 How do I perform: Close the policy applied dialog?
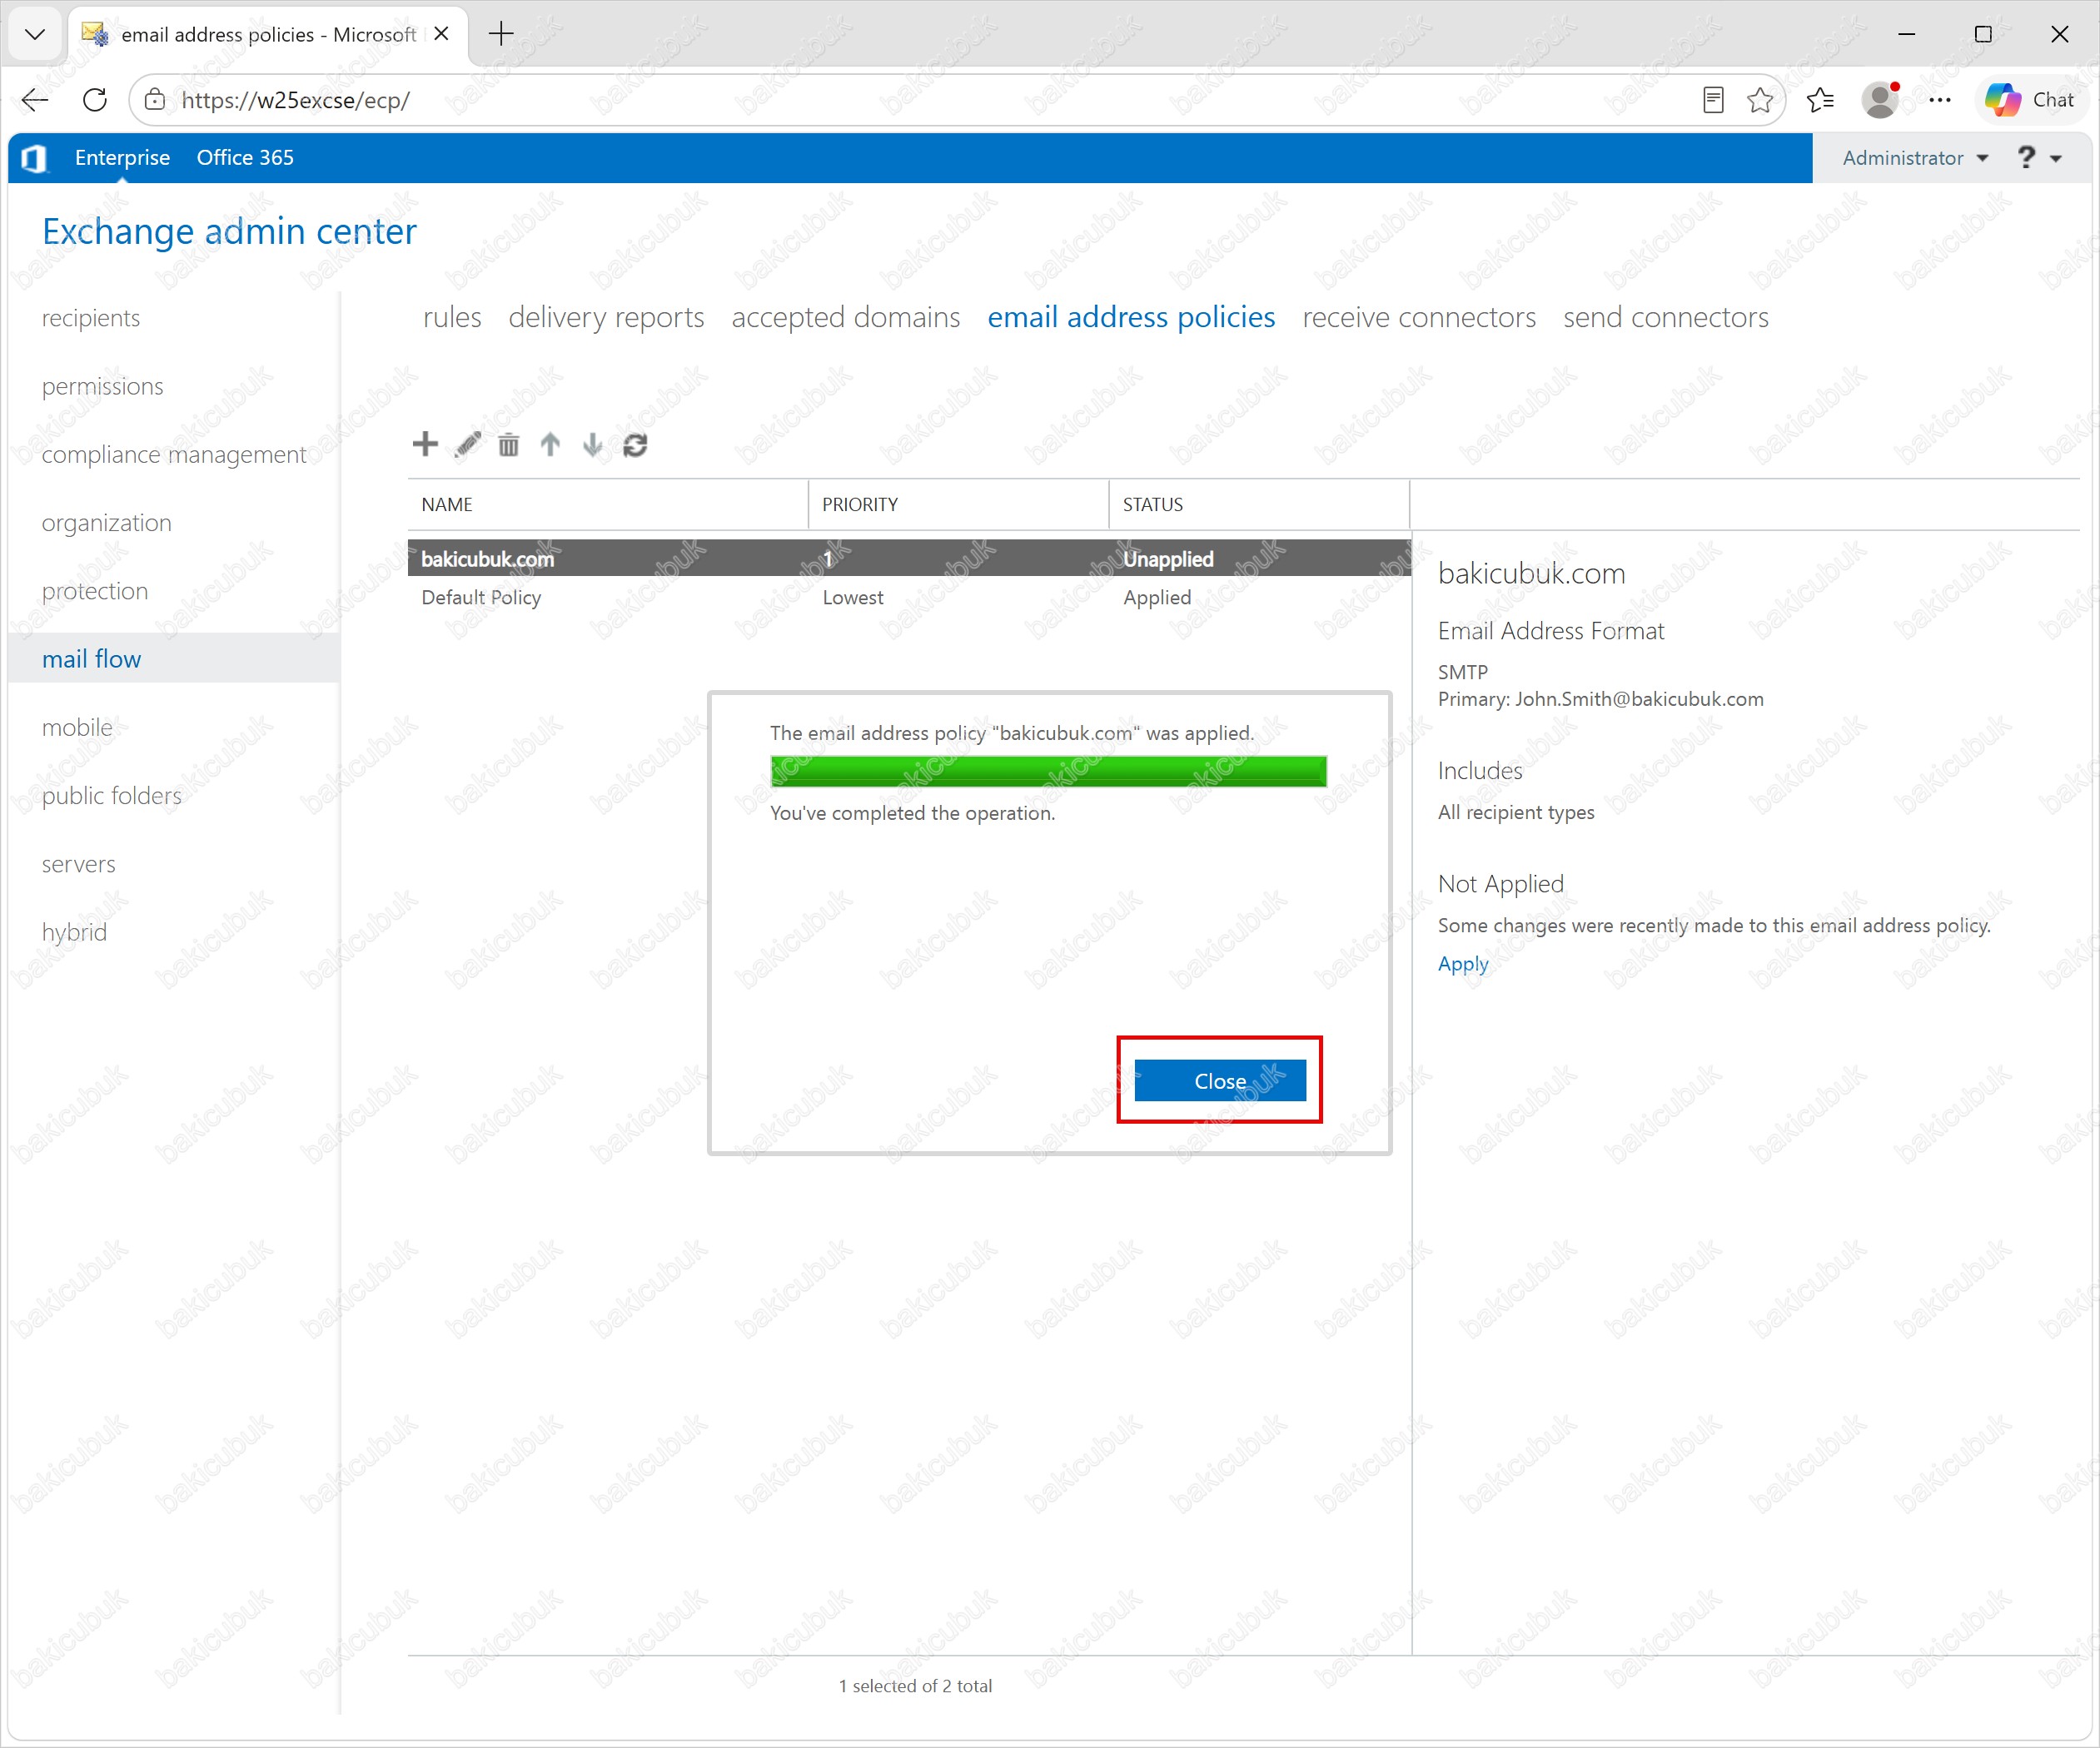coord(1220,1081)
